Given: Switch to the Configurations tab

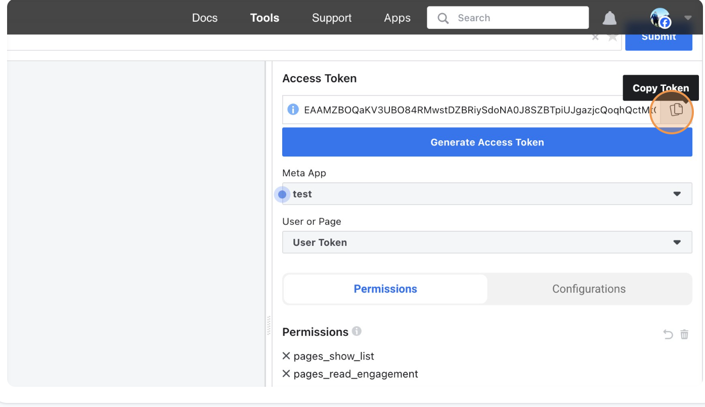Looking at the screenshot, I should 589,289.
